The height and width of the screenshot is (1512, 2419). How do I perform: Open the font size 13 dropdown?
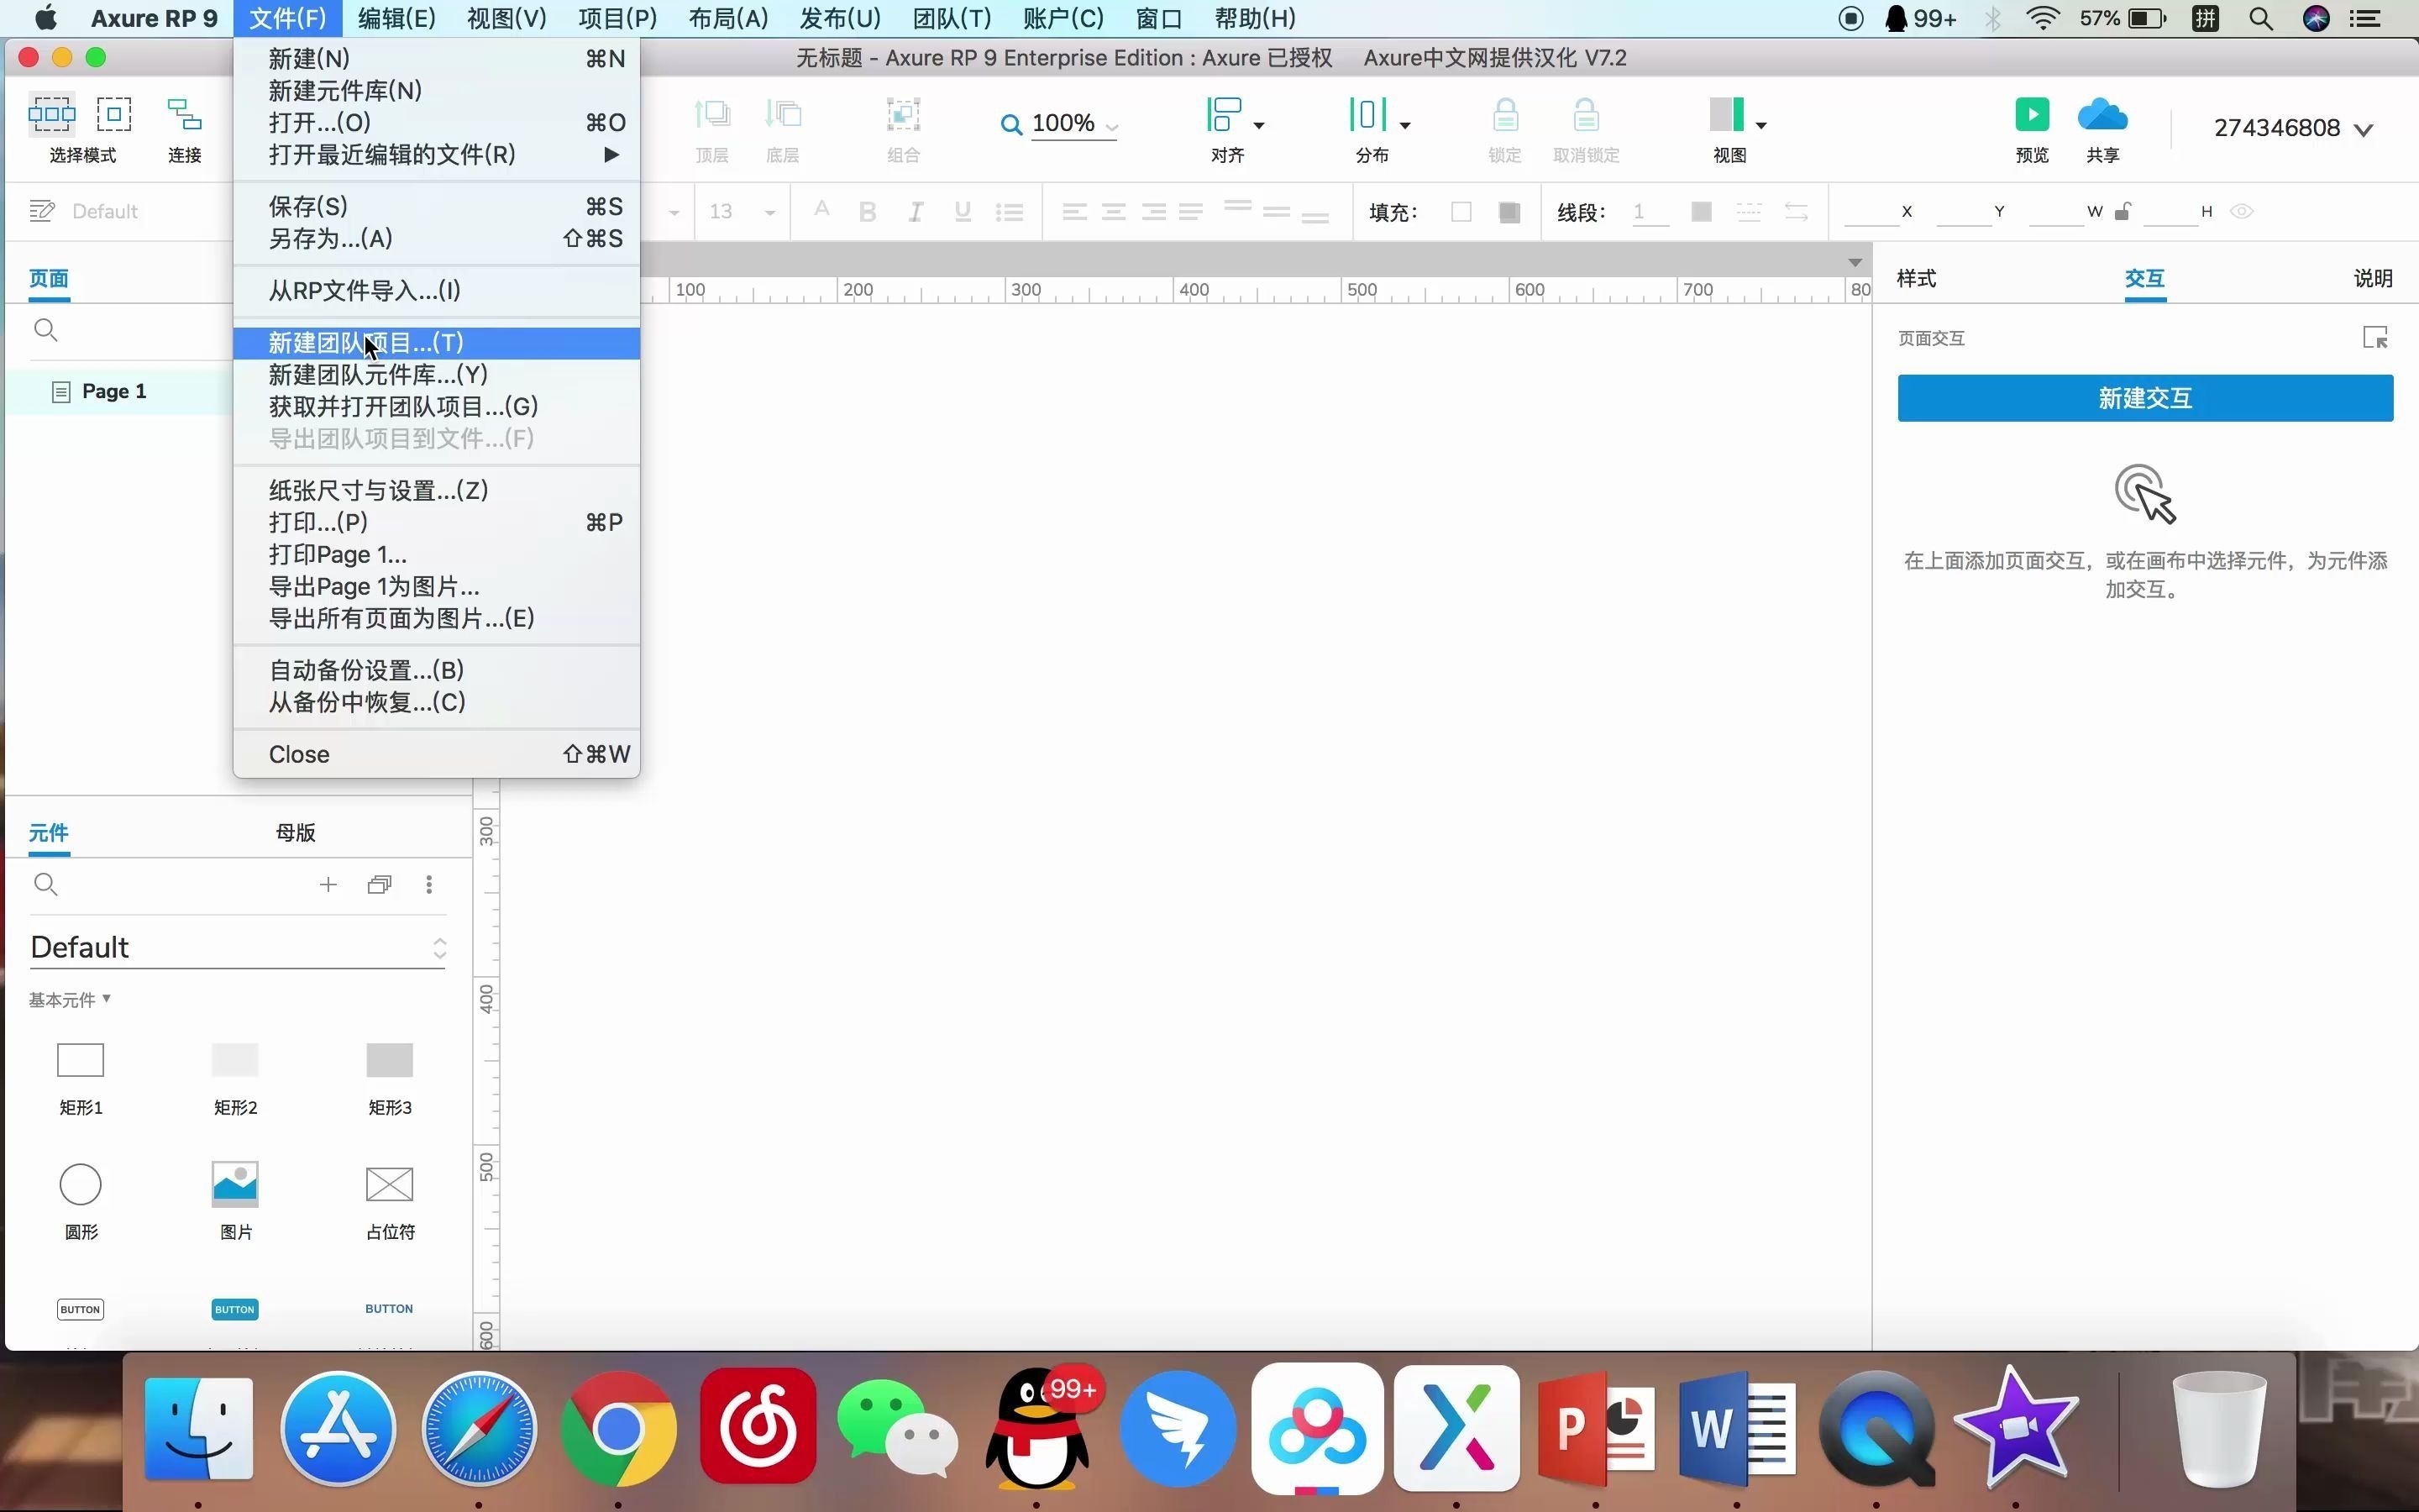(769, 212)
